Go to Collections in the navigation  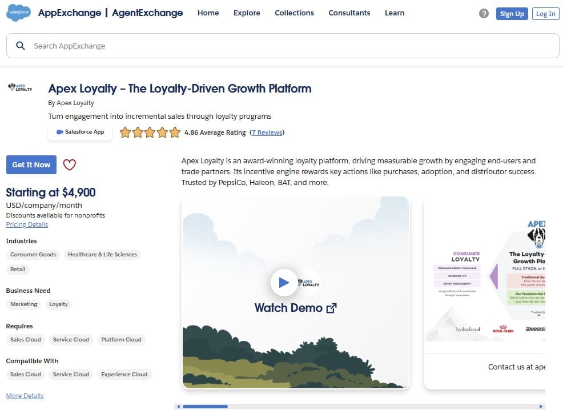coord(294,13)
